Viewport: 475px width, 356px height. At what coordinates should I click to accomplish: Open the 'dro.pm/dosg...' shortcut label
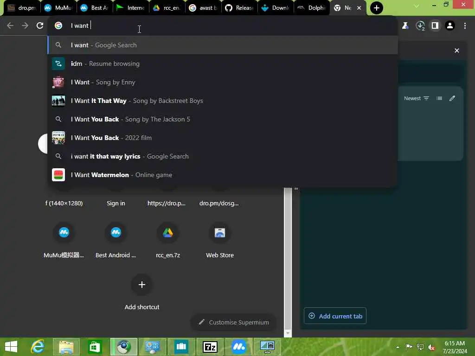coord(219,203)
